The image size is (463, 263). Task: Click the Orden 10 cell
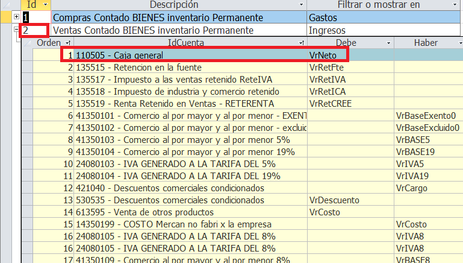(53, 163)
